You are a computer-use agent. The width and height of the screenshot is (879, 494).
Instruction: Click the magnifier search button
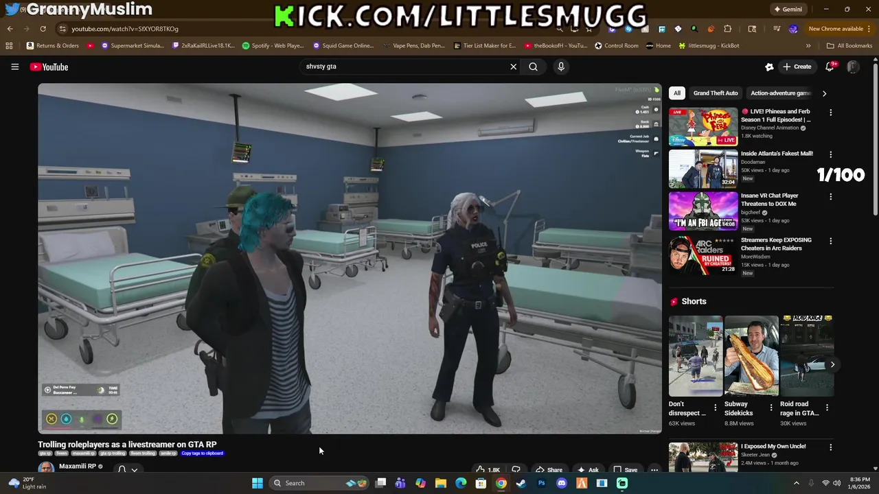coord(533,67)
